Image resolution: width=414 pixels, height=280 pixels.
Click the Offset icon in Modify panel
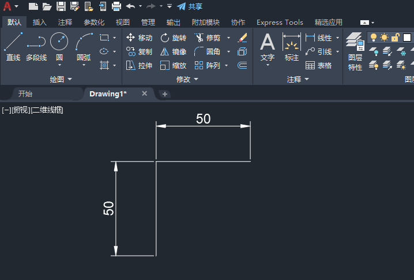[x=242, y=65]
